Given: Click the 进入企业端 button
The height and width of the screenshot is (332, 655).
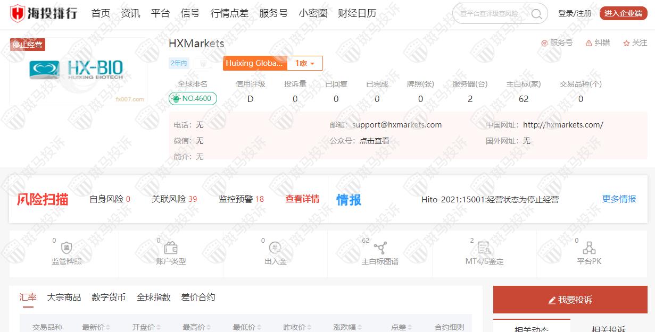Looking at the screenshot, I should pyautogui.click(x=623, y=13).
